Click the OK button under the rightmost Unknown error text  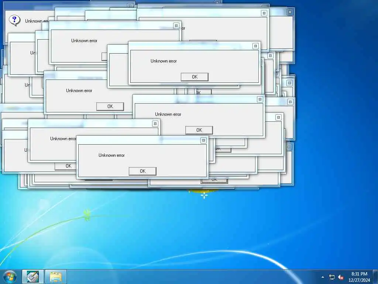pos(199,130)
